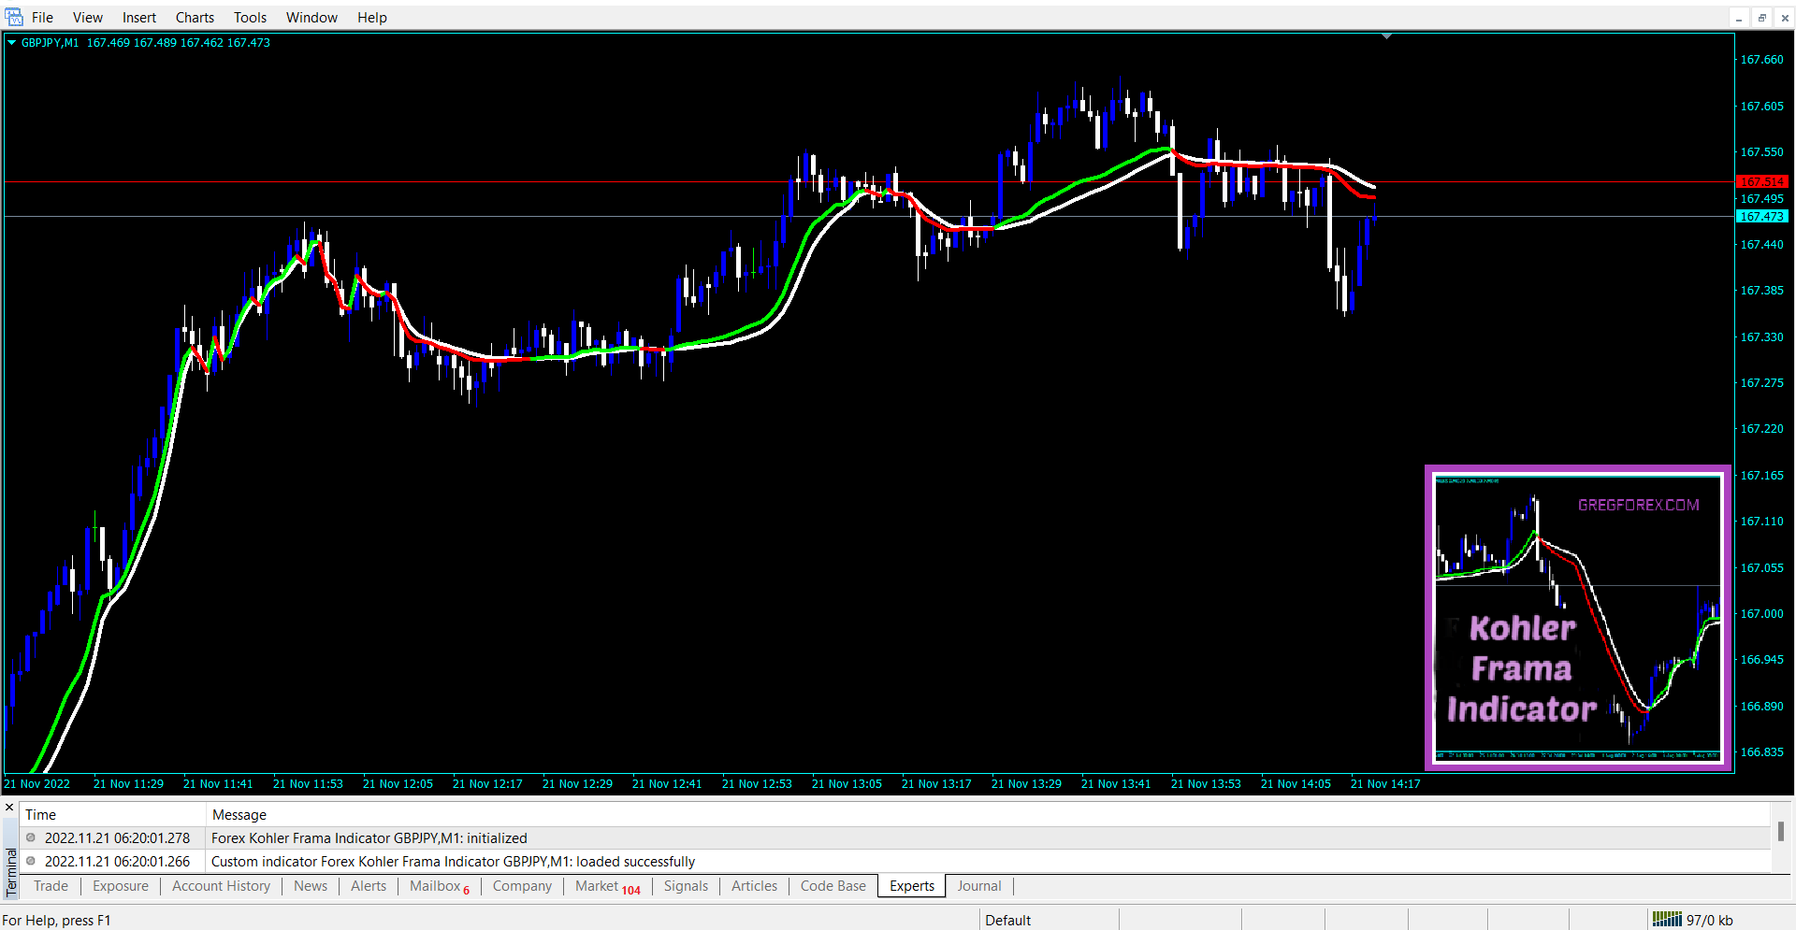Click the chart shift triangle marker

tap(1386, 36)
